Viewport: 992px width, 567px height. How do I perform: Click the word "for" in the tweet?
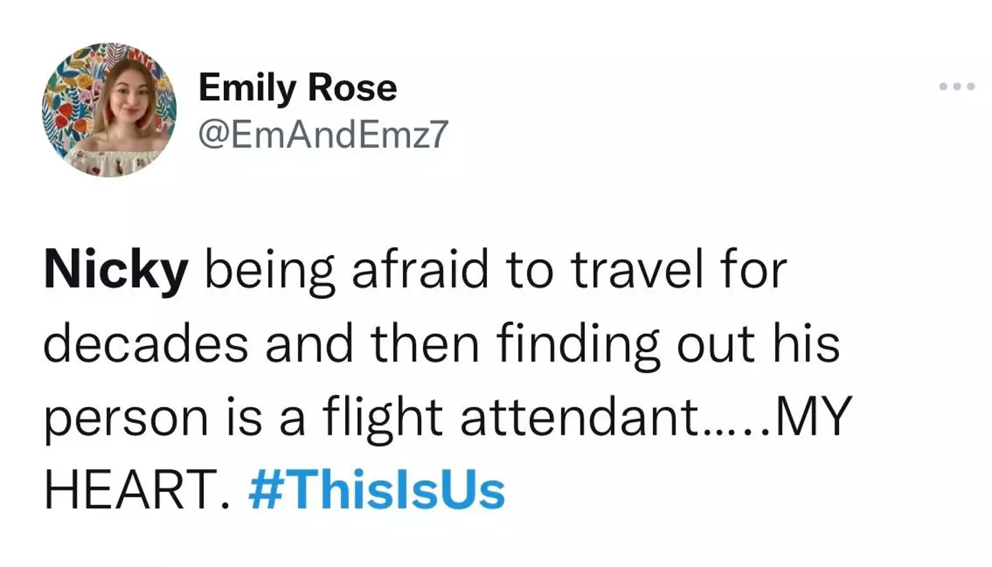point(756,270)
